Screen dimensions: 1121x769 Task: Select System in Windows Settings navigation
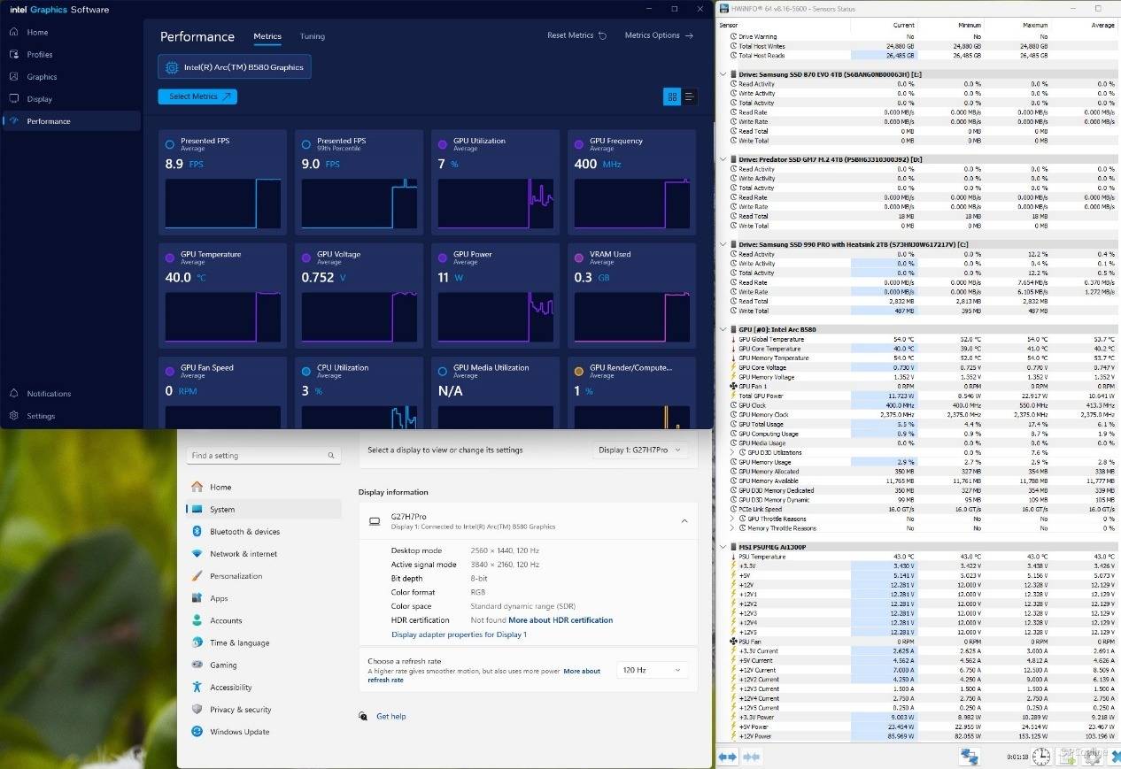[x=222, y=510]
